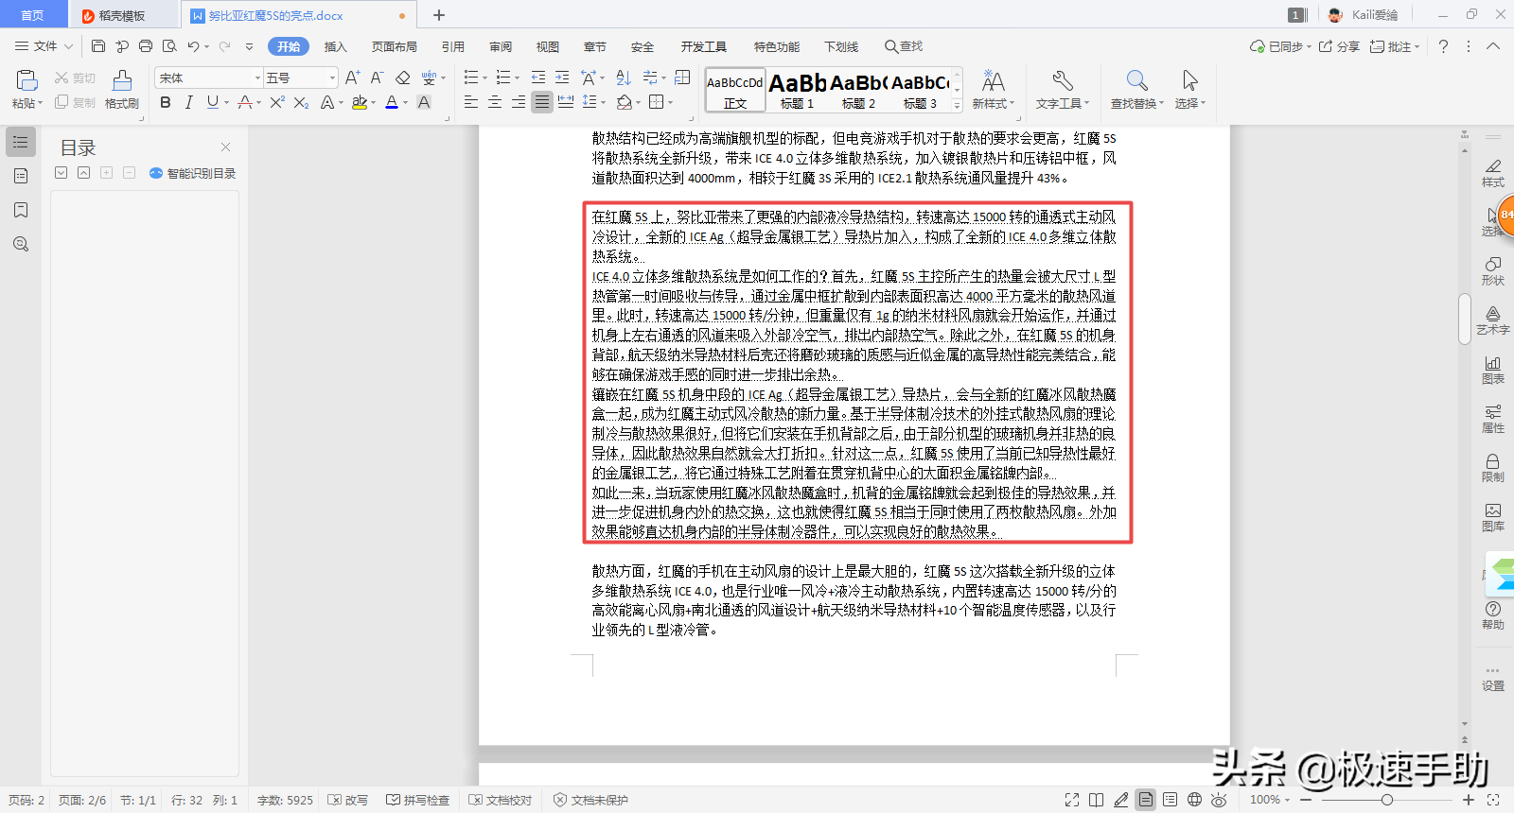Open the 图库 gallery in right sidebar
Screen dimensions: 1514x813
1493,517
